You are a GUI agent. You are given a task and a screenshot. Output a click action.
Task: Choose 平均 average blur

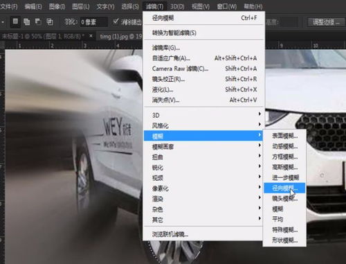click(284, 219)
